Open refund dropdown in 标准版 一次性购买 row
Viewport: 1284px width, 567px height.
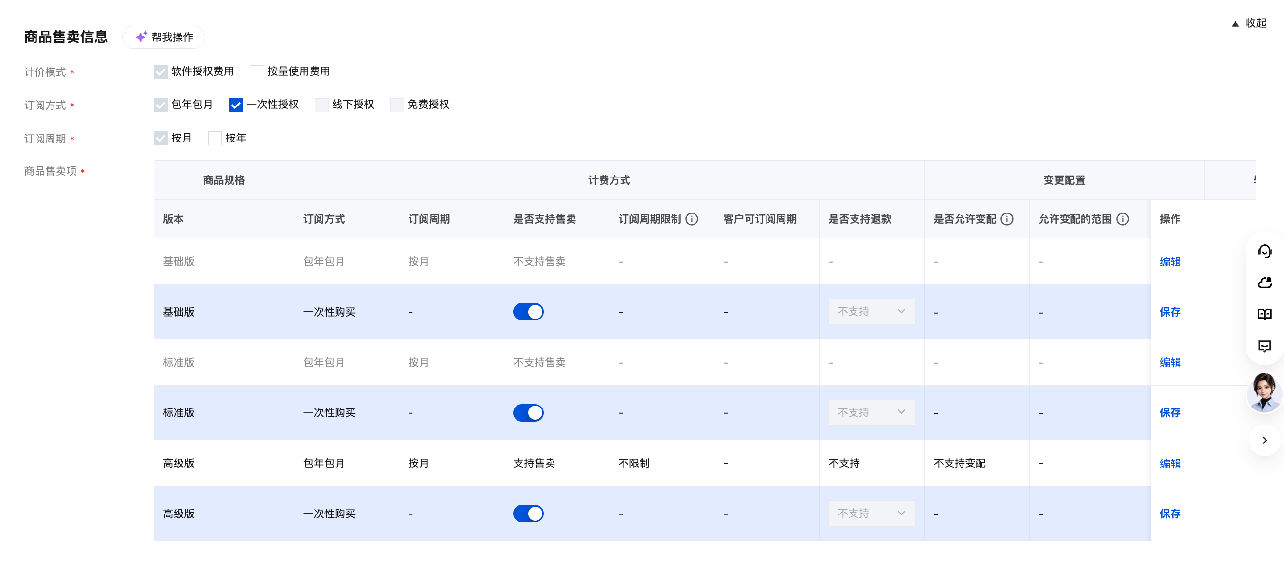[x=871, y=412]
